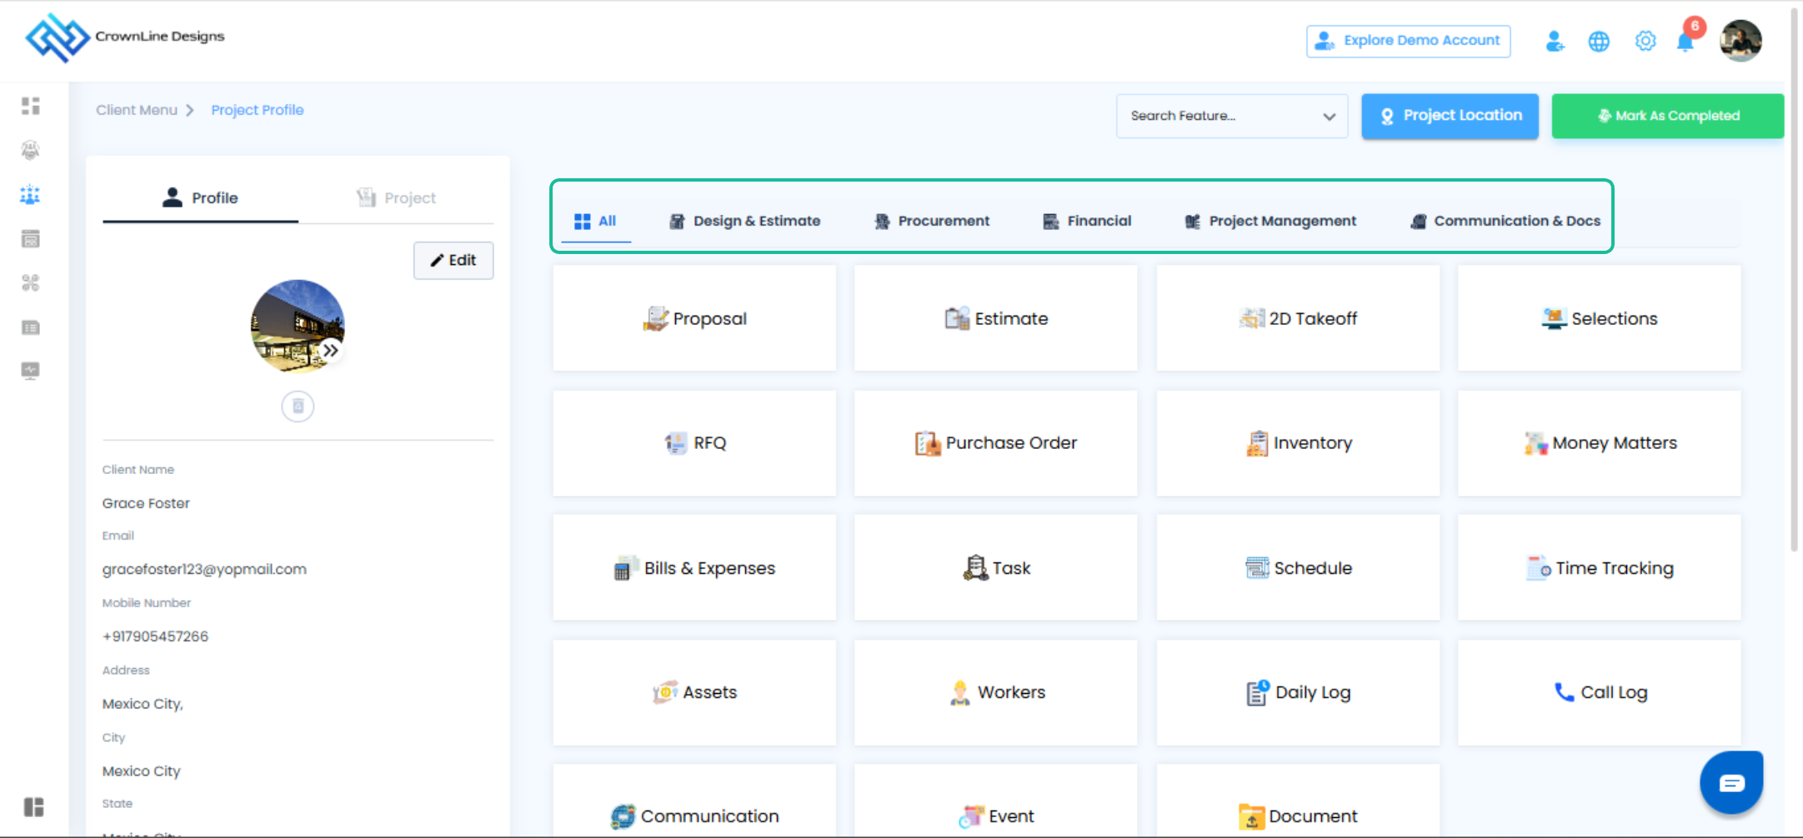Open the settings gear icon

coord(1645,41)
